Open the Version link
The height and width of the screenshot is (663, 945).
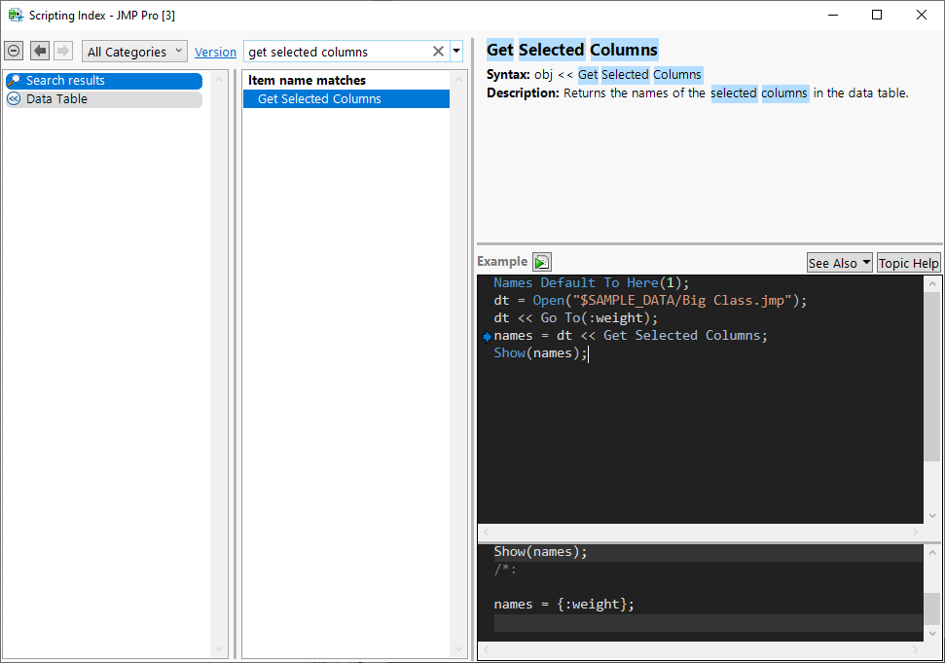click(215, 53)
